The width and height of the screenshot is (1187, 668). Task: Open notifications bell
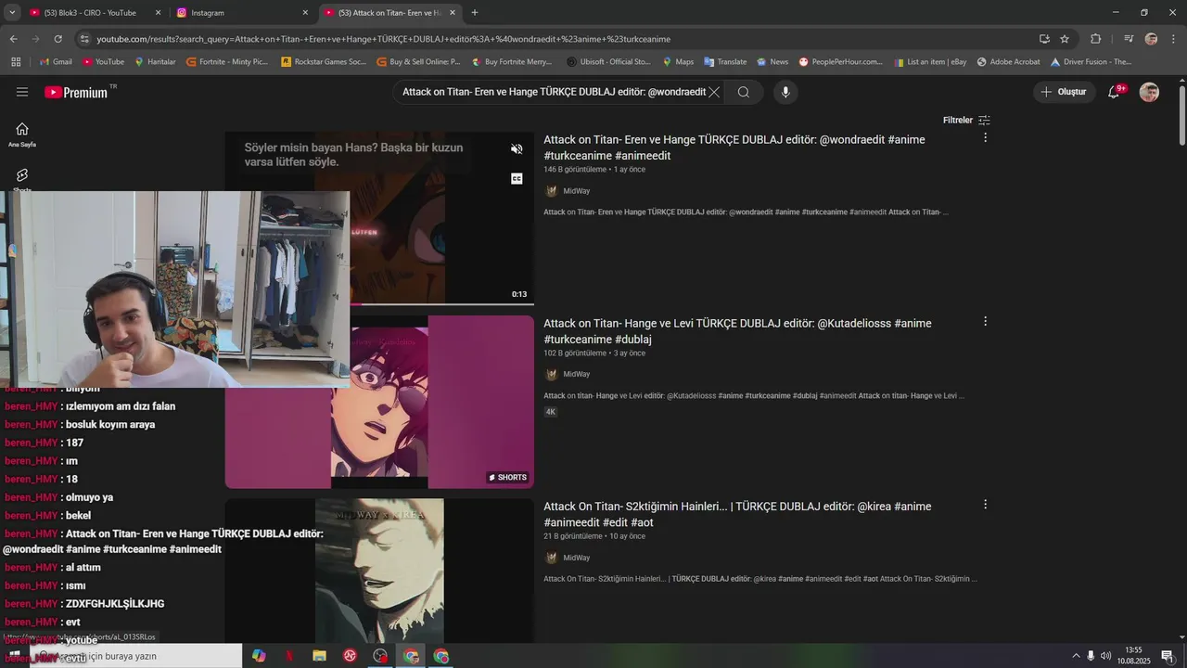pos(1115,92)
